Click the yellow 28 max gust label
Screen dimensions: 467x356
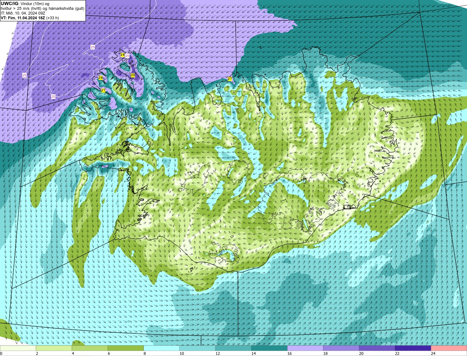coord(101,78)
